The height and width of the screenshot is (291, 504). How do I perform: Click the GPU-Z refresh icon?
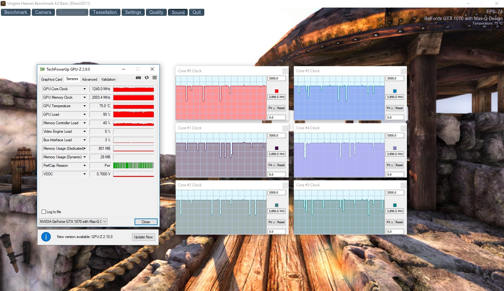pyautogui.click(x=147, y=78)
